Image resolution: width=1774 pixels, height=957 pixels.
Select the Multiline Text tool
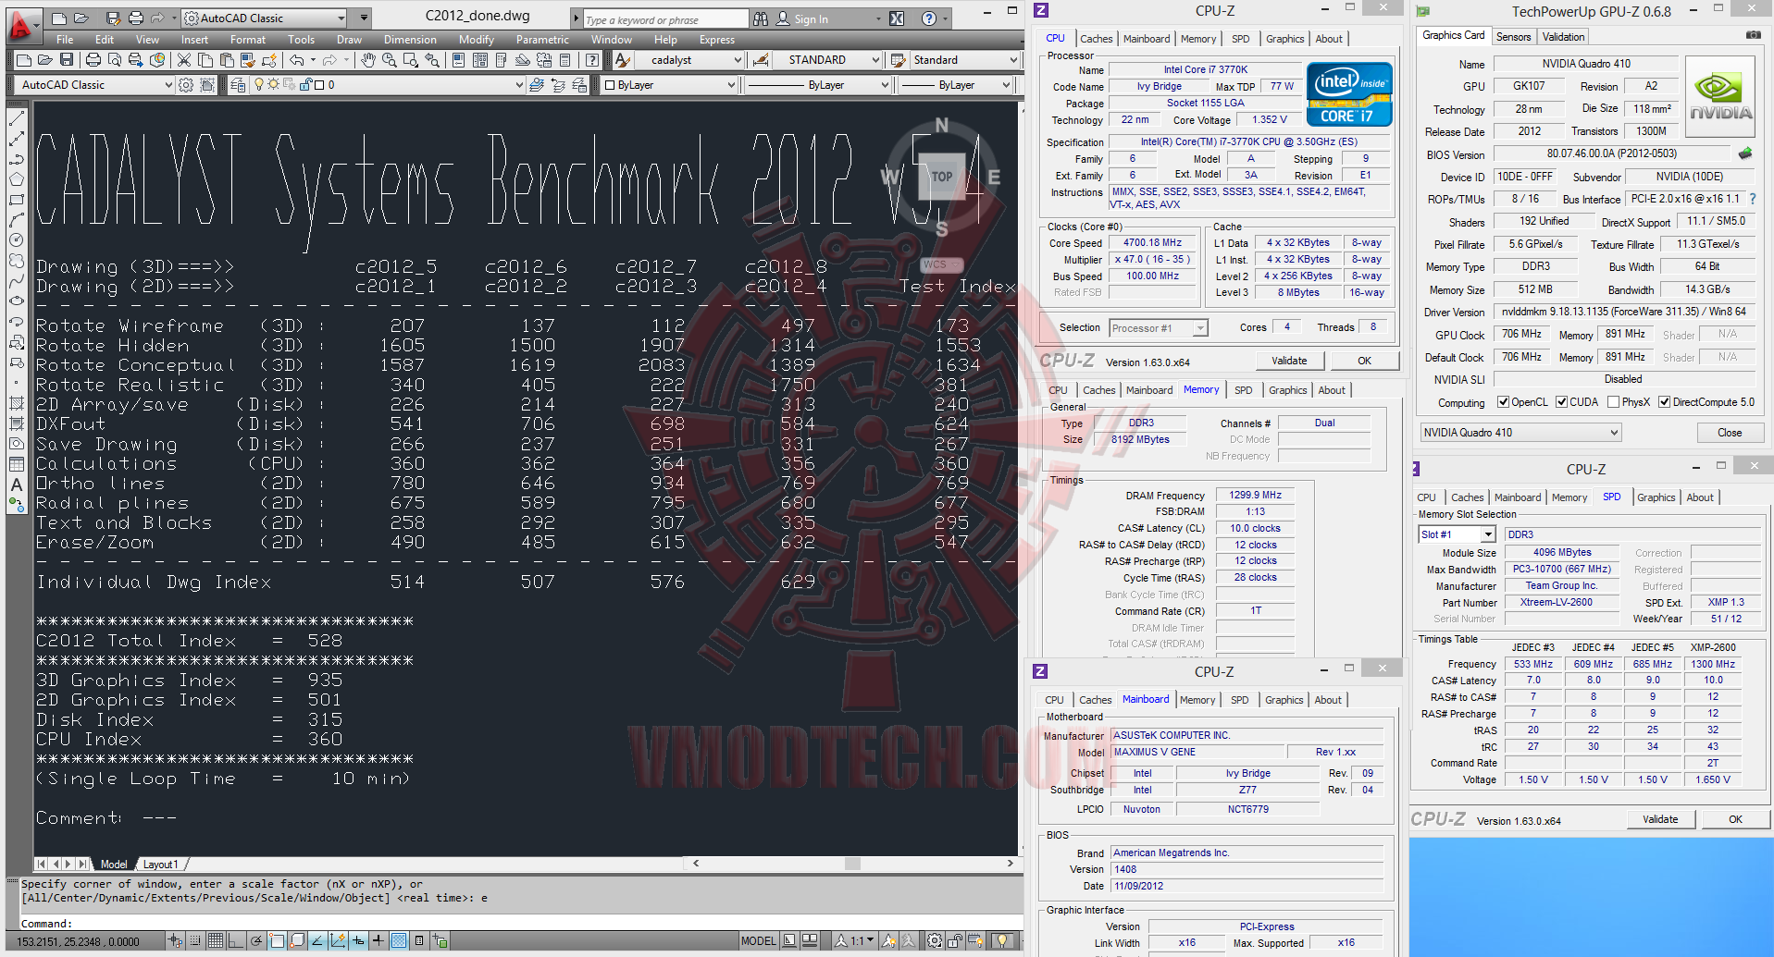click(x=17, y=485)
